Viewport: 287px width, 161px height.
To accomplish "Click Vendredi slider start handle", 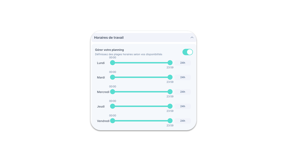I will click(113, 121).
